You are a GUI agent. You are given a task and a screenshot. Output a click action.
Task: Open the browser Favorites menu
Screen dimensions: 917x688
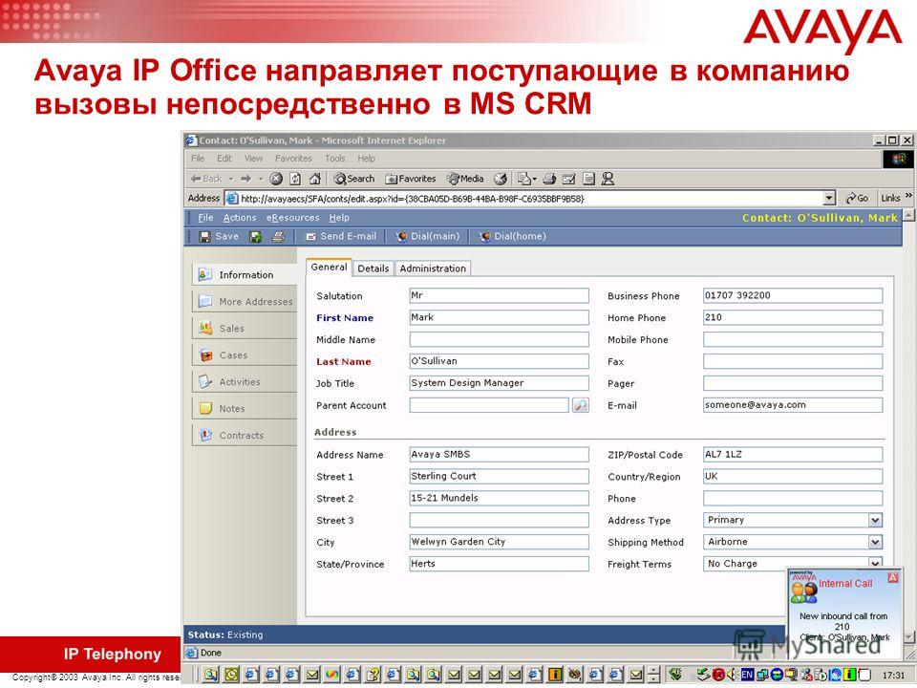293,159
